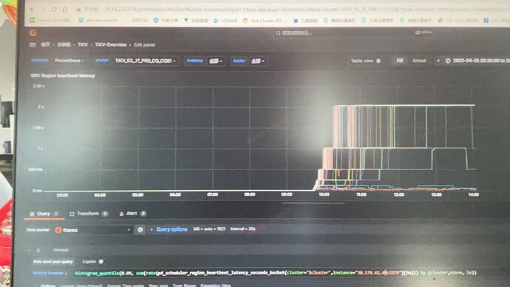
Task: Switch to the Query tab
Action: (x=44, y=214)
